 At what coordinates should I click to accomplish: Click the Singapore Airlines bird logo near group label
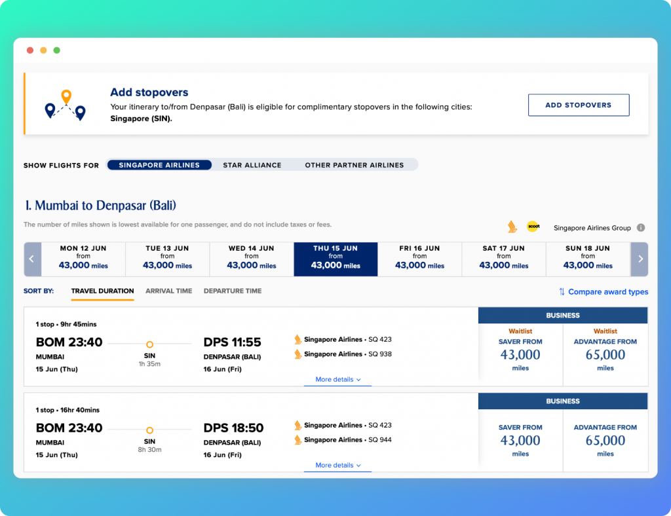(x=512, y=227)
